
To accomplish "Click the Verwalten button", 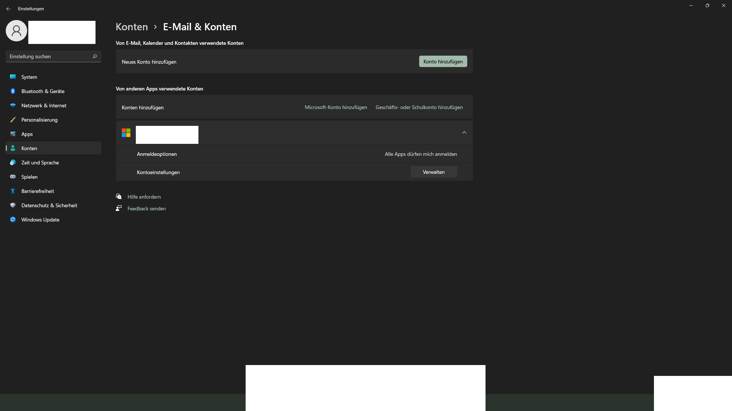I will (x=433, y=172).
